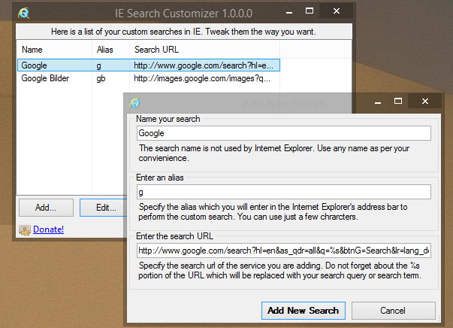Cancel the Add New Search dialog

(393, 311)
